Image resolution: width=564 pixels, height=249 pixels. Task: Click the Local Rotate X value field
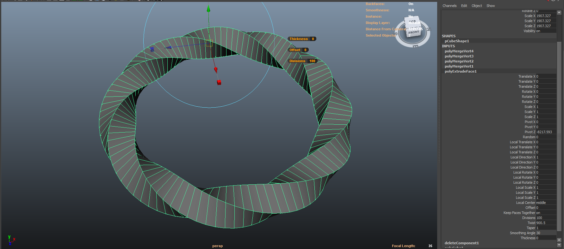coord(546,172)
